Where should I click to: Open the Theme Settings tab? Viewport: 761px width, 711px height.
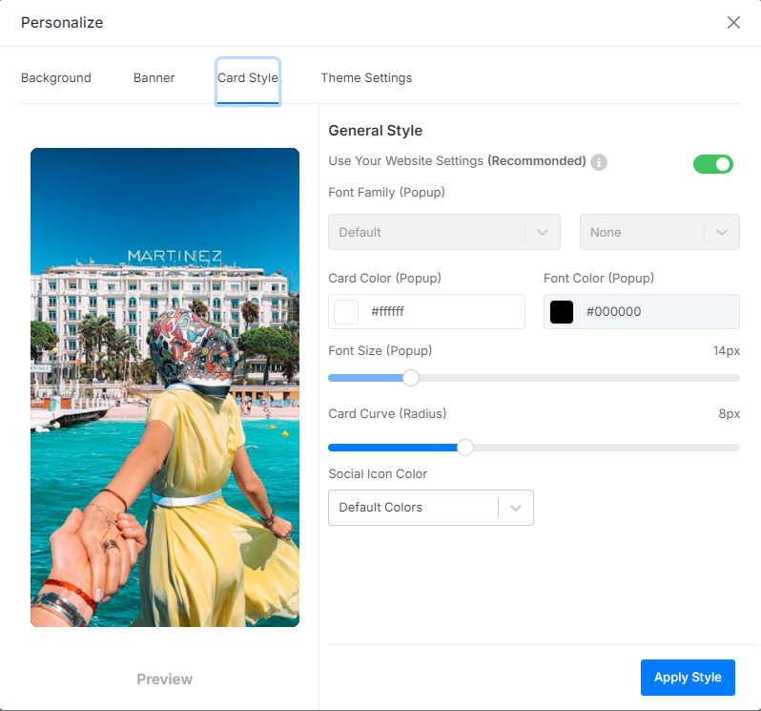(x=366, y=77)
